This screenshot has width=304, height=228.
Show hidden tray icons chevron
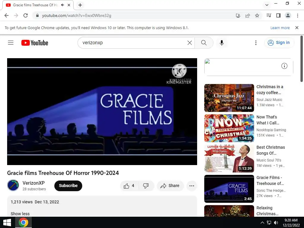[262, 223]
